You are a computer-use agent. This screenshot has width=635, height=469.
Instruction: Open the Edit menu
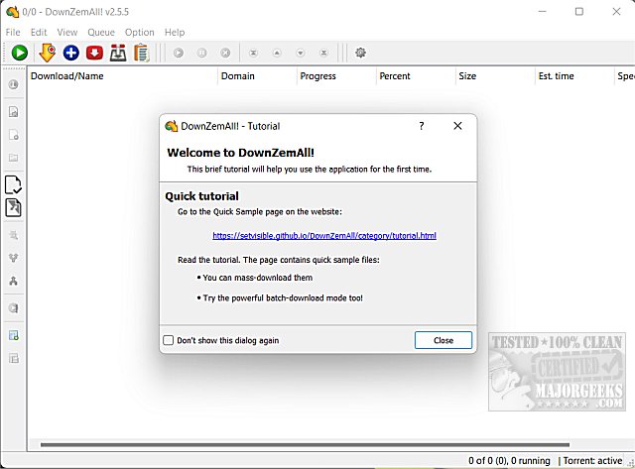pyautogui.click(x=39, y=32)
